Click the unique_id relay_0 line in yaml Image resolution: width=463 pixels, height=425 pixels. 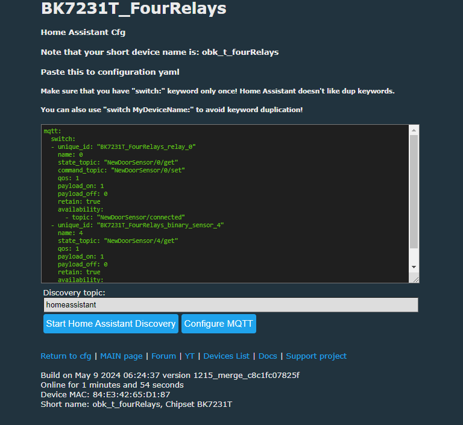(123, 146)
